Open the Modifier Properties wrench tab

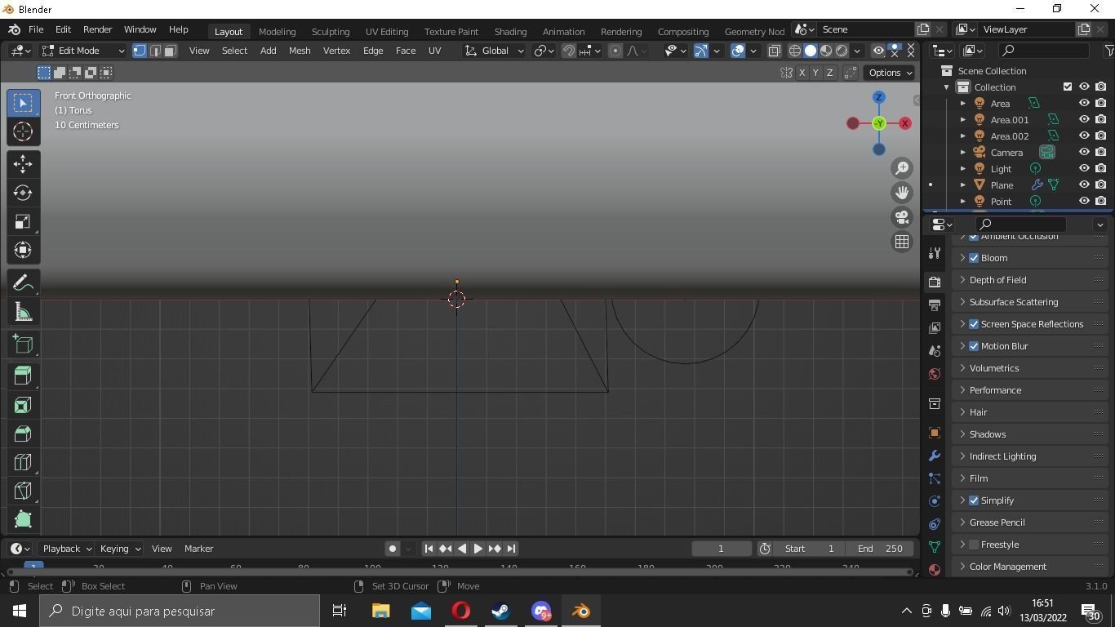[x=935, y=456]
